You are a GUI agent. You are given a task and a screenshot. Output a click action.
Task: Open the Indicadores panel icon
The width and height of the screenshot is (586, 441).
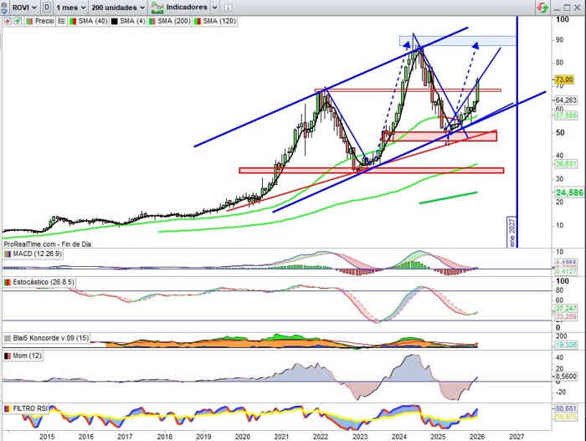(159, 7)
